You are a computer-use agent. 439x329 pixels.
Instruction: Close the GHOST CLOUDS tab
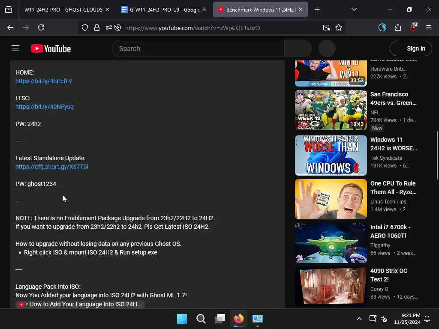tap(108, 9)
